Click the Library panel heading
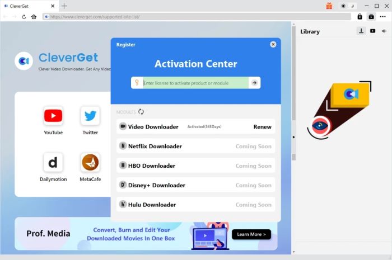The height and width of the screenshot is (260, 392). [x=310, y=31]
